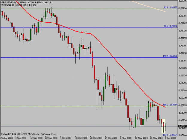Click the 1.73705 price scale value
This screenshot has height=140, width=187.
pos(183,46)
